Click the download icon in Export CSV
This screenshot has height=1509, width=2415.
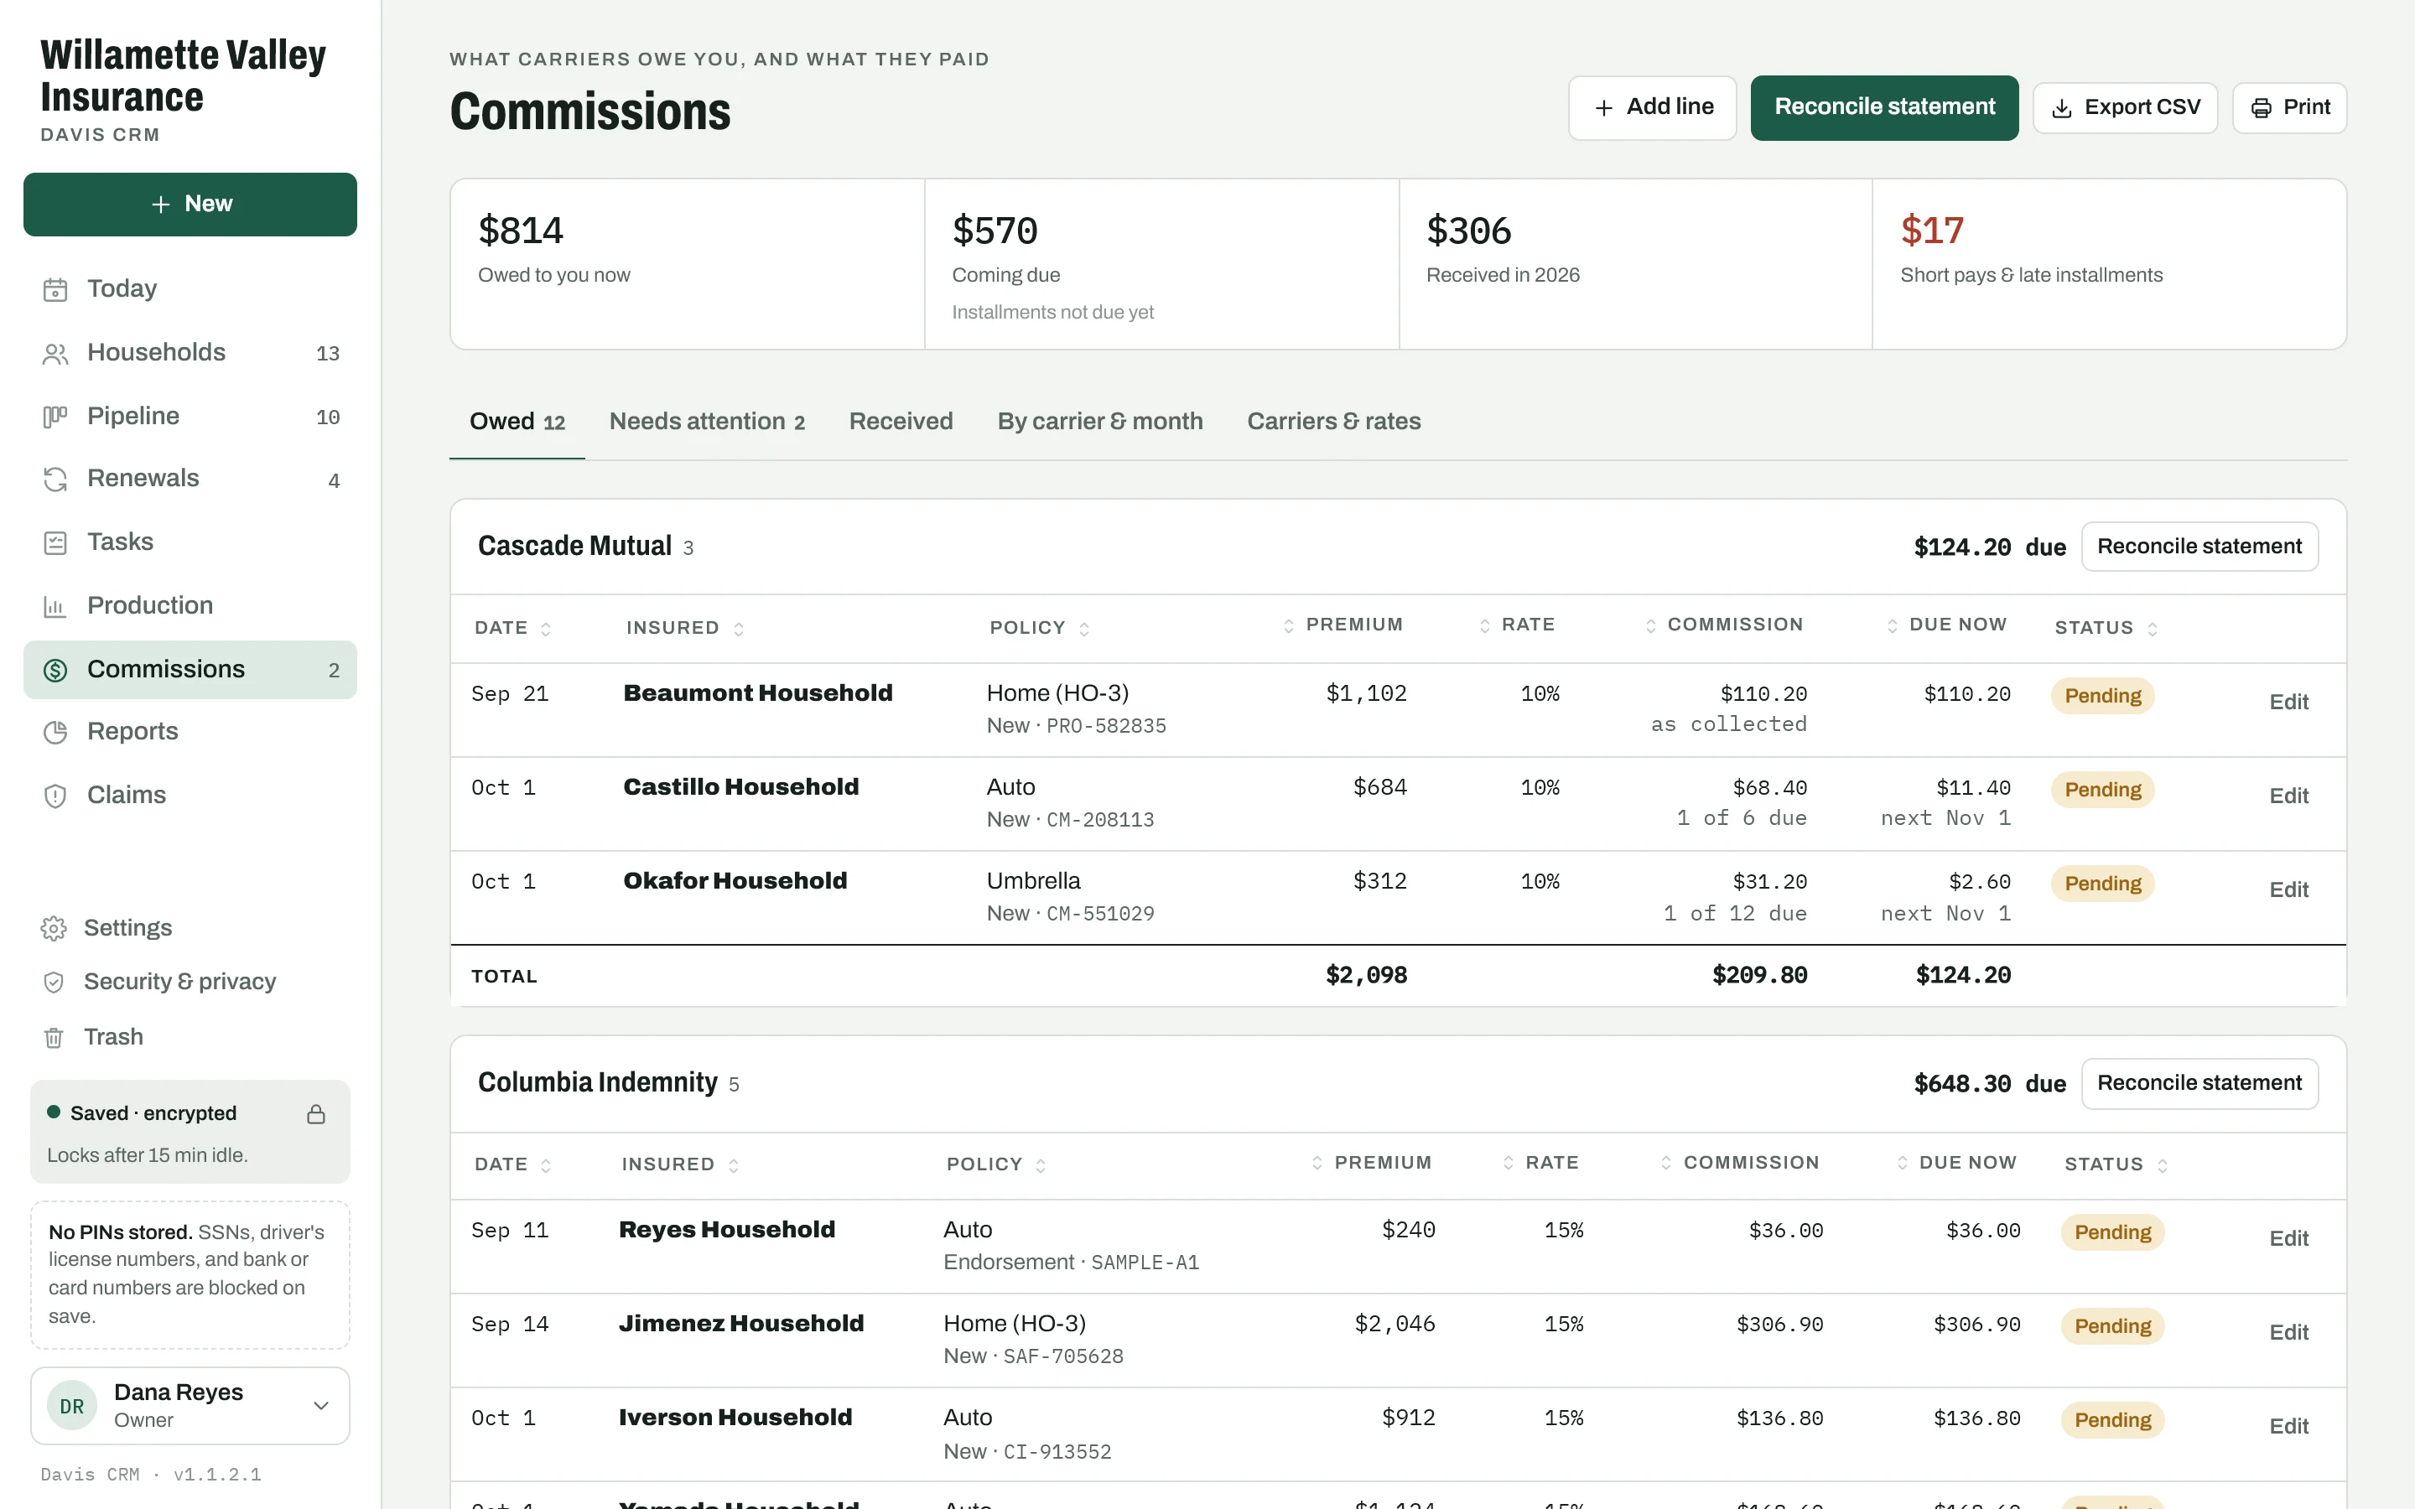pyautogui.click(x=2062, y=108)
